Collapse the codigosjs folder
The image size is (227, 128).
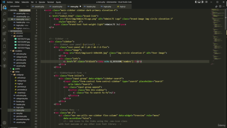(x=12, y=75)
